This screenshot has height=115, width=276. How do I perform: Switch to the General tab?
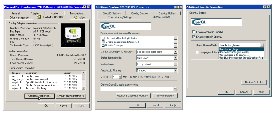tap(16, 13)
